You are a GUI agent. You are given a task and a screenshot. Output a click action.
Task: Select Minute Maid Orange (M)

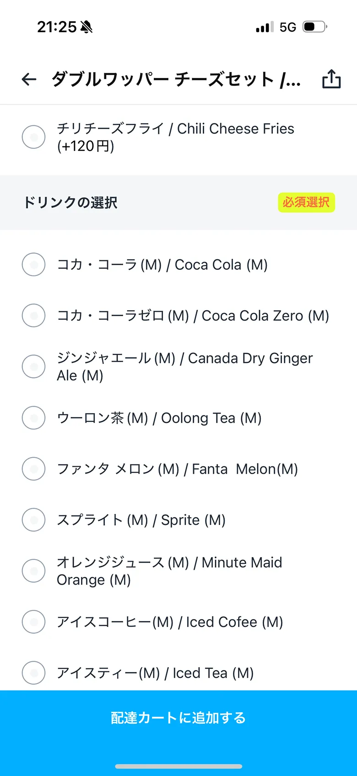pos(34,570)
